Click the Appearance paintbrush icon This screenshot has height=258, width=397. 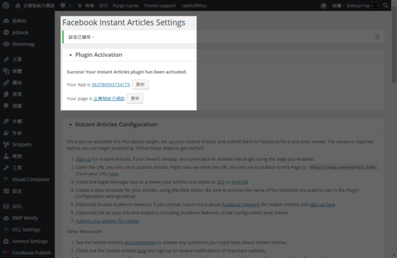point(6,121)
